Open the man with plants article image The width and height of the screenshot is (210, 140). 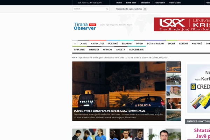point(164,134)
